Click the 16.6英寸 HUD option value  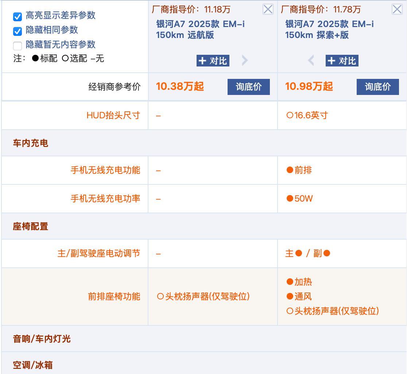point(307,115)
